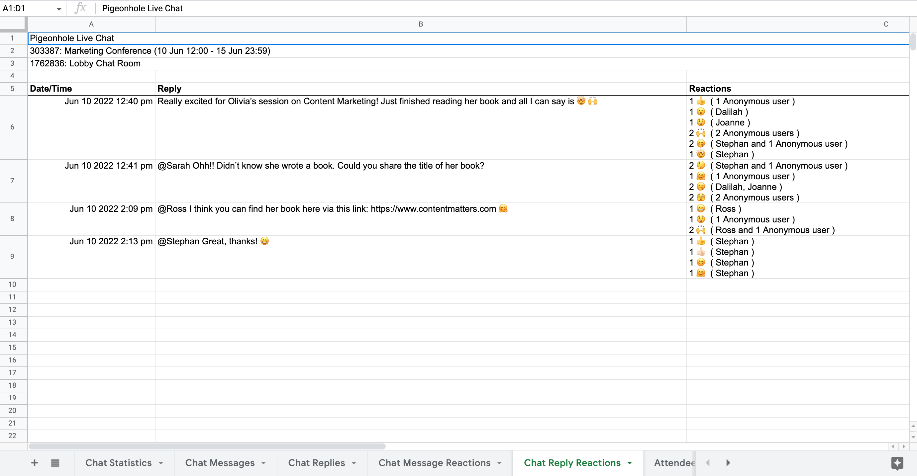Open Chat Message Reactions tab menu arrow
917x476 pixels.
click(x=499, y=463)
